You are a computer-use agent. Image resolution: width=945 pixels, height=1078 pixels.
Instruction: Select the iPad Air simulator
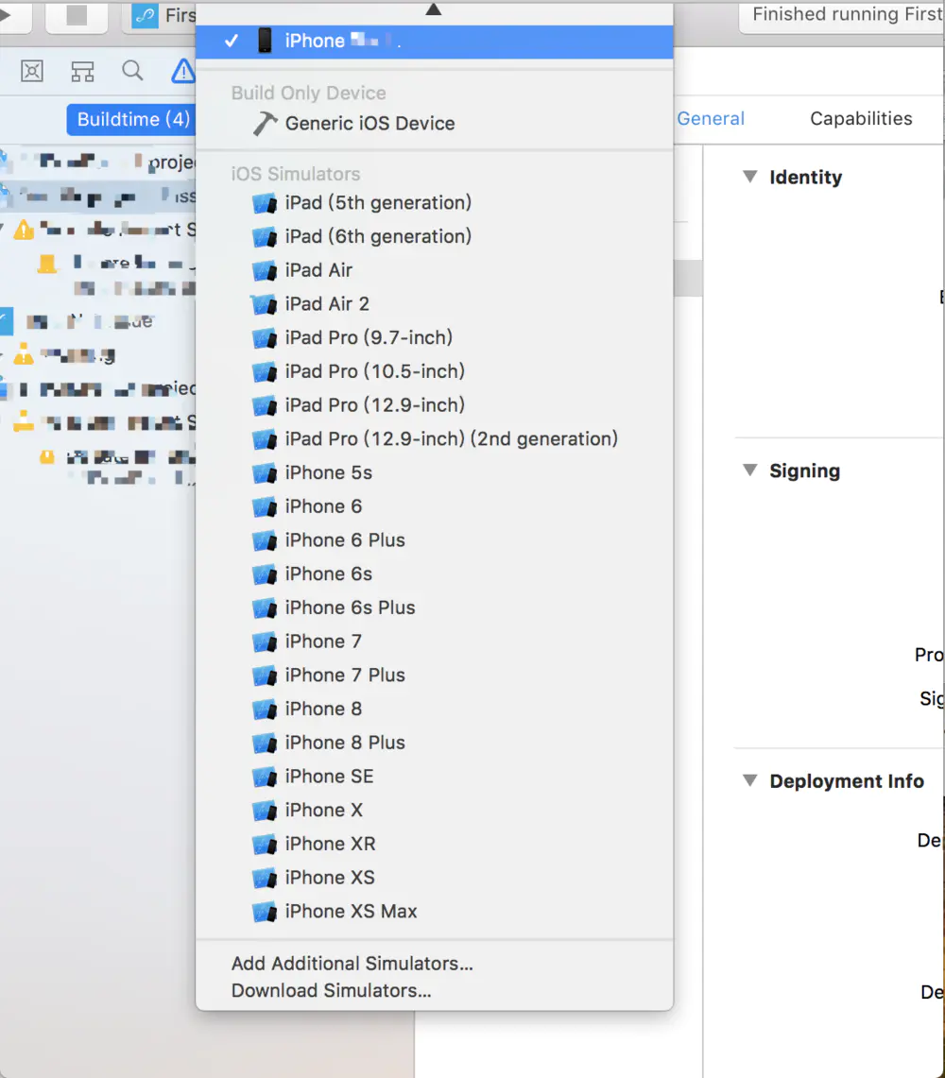(434, 270)
